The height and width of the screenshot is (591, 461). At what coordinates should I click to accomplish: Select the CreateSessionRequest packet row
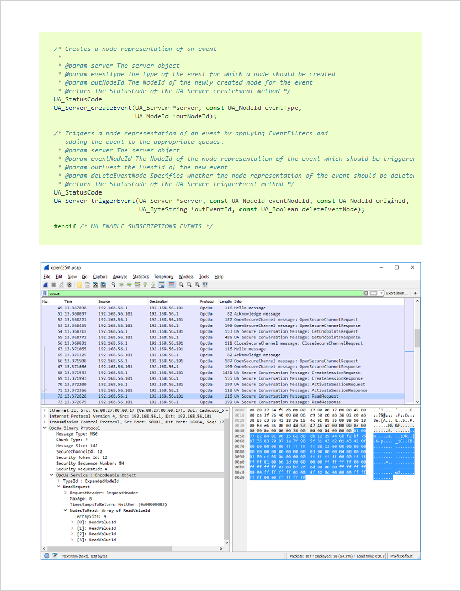click(x=223, y=372)
